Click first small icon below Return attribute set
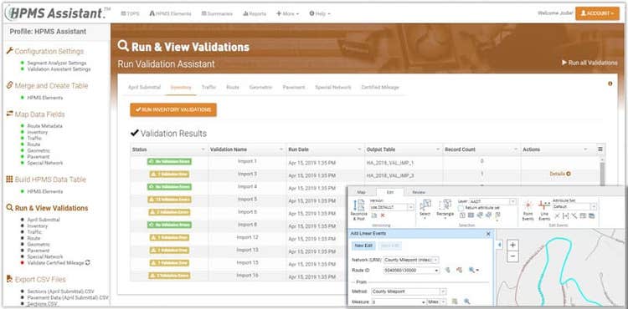Screen dimensions: 628x309 pyautogui.click(x=462, y=215)
